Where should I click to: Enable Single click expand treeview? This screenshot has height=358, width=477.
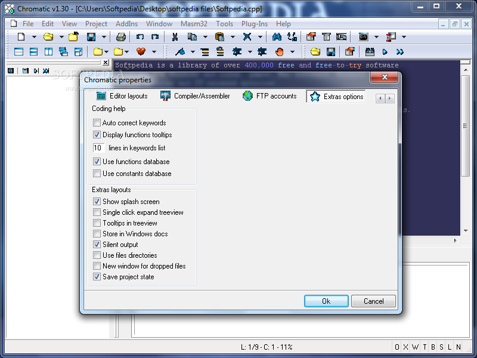click(x=97, y=212)
